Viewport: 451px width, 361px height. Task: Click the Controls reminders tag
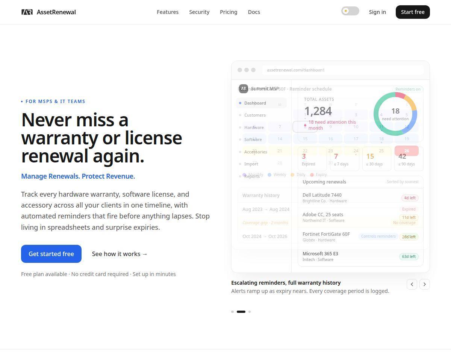[x=378, y=236]
